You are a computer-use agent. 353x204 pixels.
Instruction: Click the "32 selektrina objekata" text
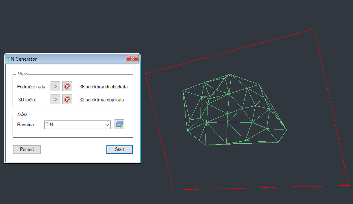pyautogui.click(x=101, y=100)
